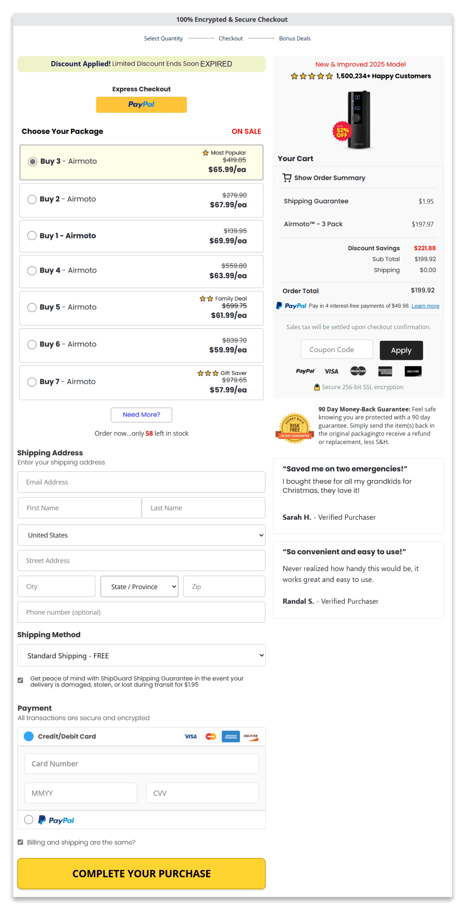The width and height of the screenshot is (465, 910).
Task: Click the Gift Saver stars icon
Action: coord(208,373)
